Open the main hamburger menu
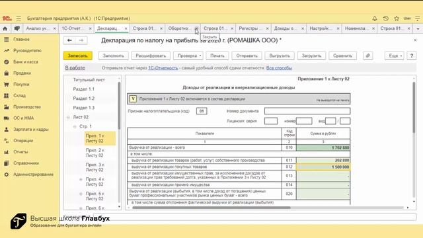Image resolution: width=423 pixels, height=238 pixels. pos(19,19)
